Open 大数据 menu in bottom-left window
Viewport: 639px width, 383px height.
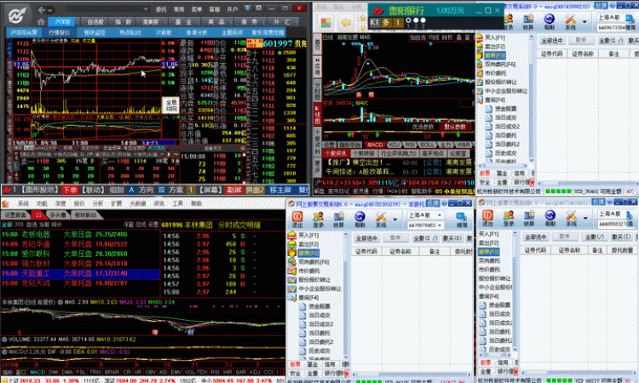coord(138,203)
